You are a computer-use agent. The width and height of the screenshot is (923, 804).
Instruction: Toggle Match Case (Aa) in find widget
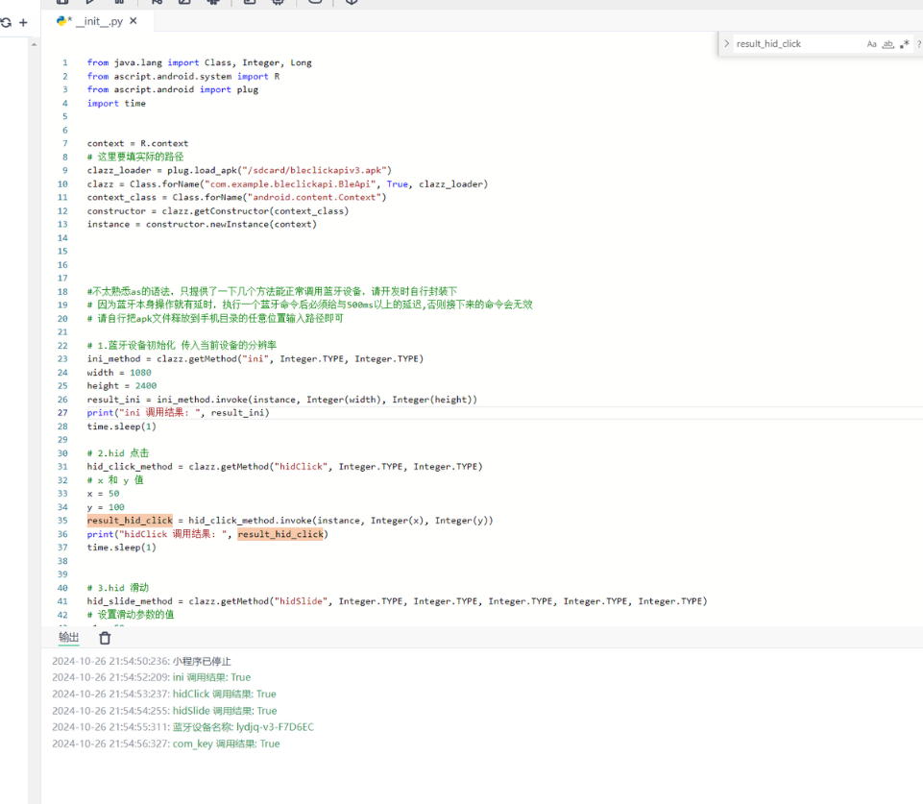[872, 43]
